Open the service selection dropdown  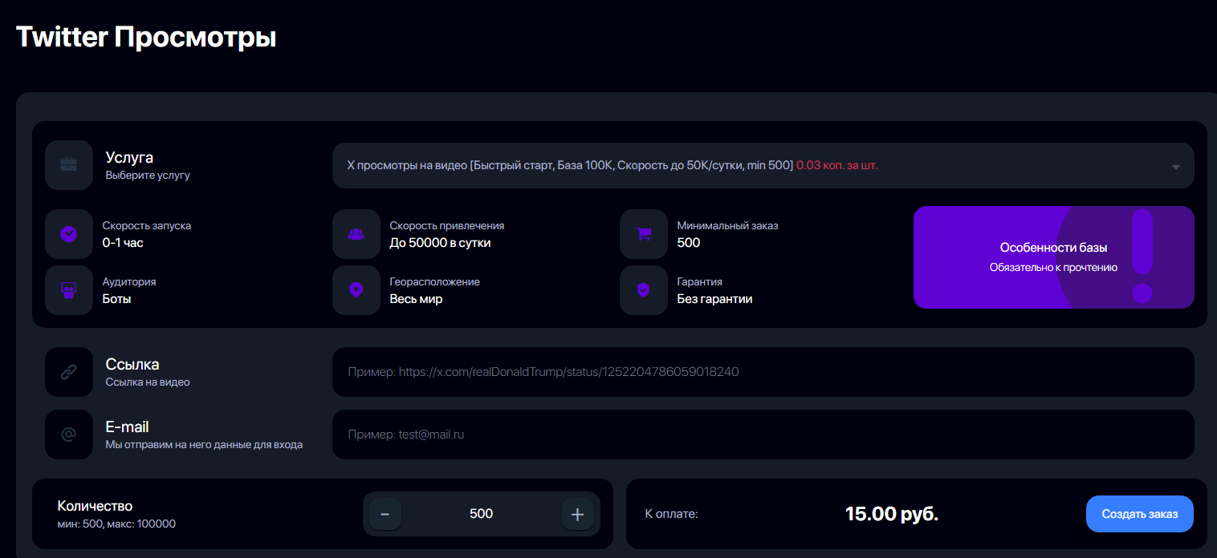(x=763, y=166)
